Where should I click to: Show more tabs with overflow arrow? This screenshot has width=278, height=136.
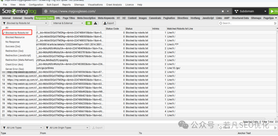coord(276,18)
